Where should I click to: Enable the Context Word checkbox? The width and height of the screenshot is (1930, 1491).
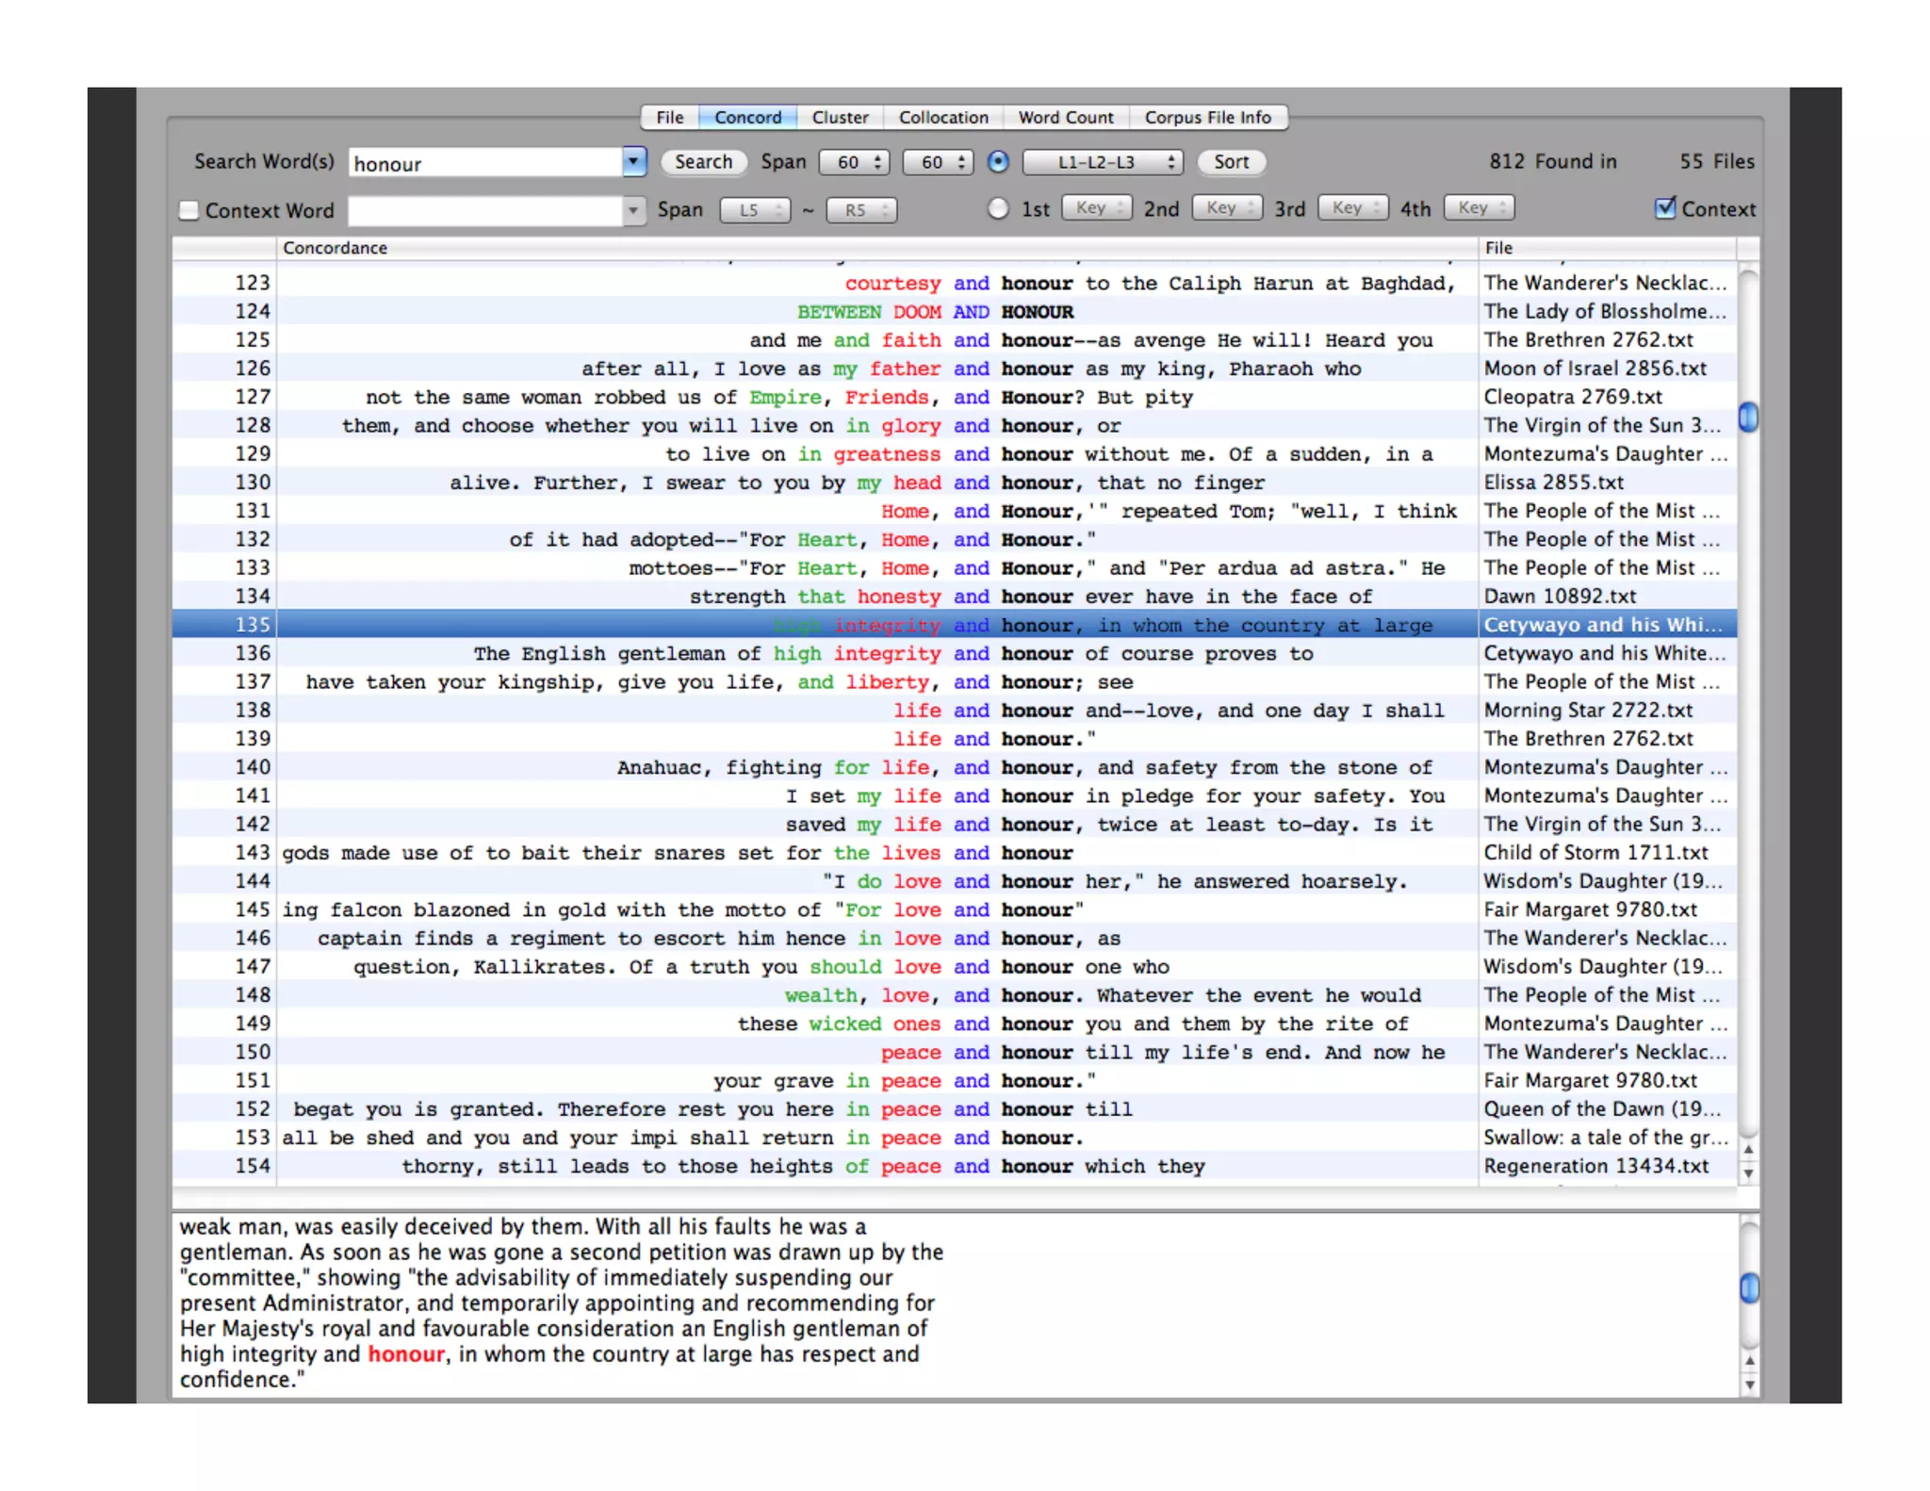189,210
